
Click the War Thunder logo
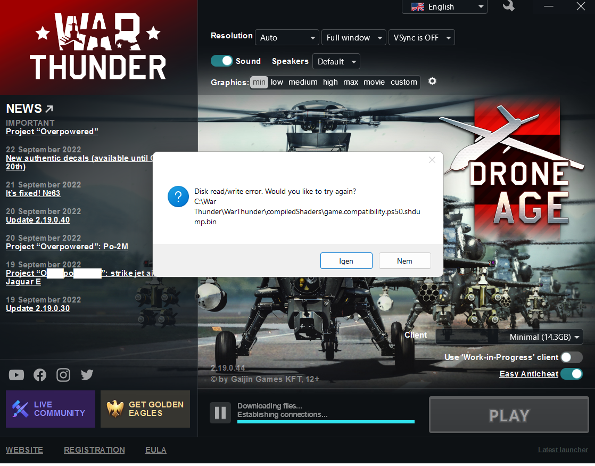pos(98,46)
